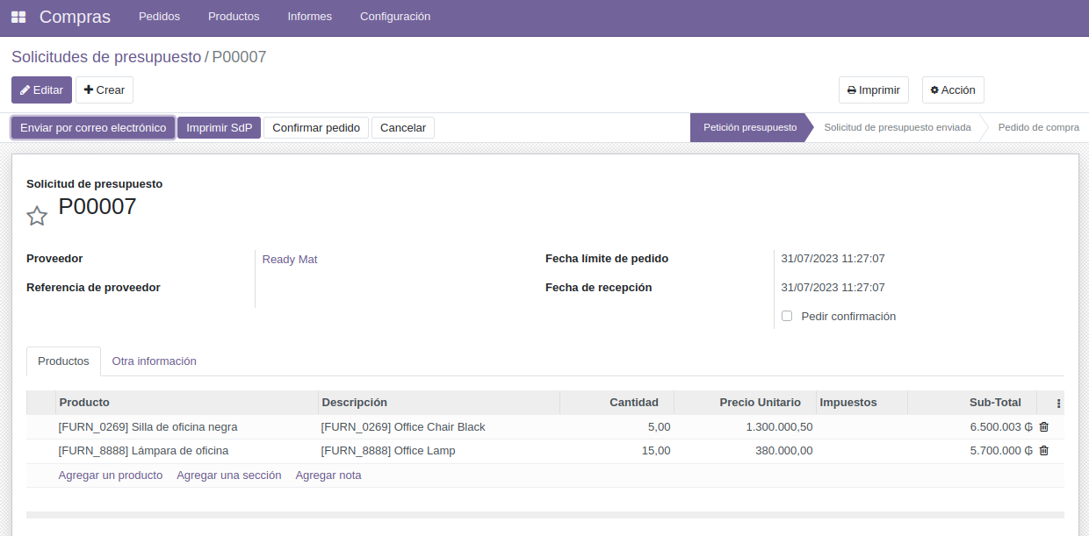The image size is (1089, 536).
Task: Mark P00007 as favorite with star icon
Action: (x=37, y=215)
